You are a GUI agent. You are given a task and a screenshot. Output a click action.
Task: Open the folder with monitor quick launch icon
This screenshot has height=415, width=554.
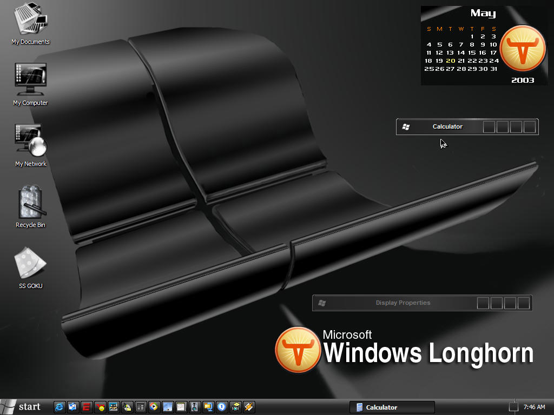[x=208, y=407]
